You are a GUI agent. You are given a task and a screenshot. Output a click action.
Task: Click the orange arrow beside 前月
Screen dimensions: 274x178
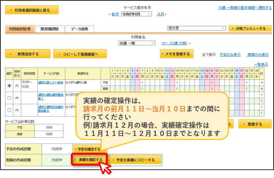(x=109, y=14)
